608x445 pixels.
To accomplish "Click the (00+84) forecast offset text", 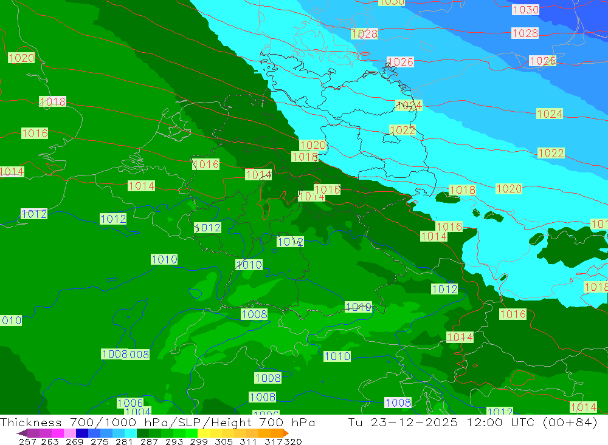I will click(x=570, y=423).
